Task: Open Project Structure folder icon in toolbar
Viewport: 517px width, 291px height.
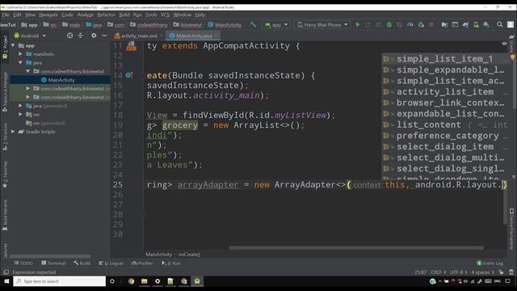Action: click(444, 24)
